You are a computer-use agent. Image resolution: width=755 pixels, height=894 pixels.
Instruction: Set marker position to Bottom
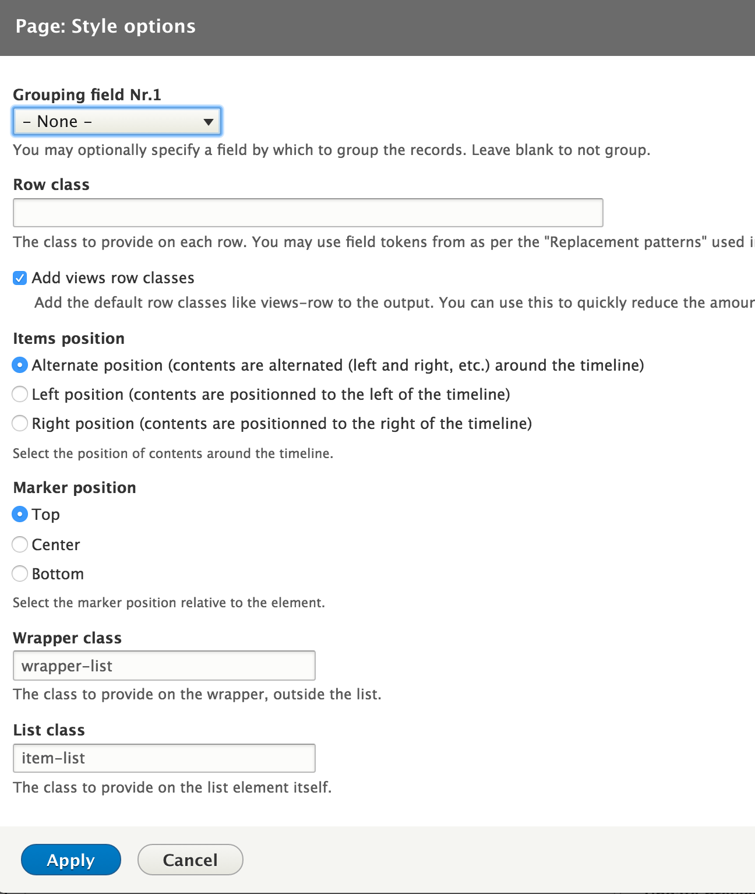[x=20, y=574]
